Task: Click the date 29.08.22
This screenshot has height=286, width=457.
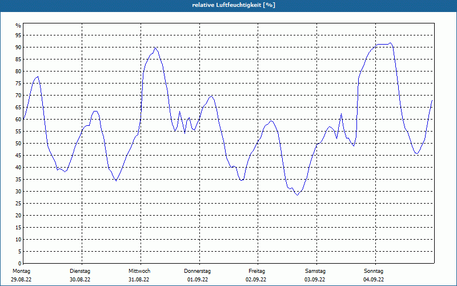Action: coord(21,280)
